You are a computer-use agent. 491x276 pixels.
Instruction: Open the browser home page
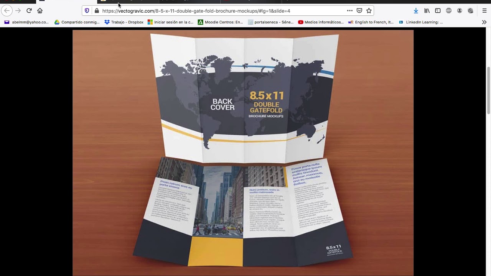click(40, 11)
